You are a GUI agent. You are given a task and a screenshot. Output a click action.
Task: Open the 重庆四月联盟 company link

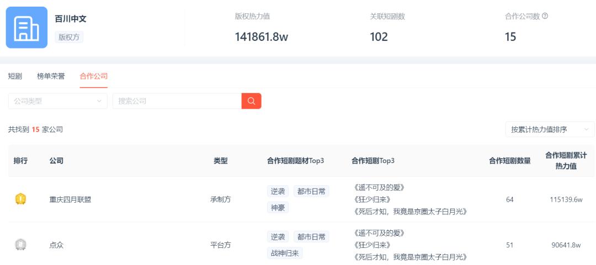[70, 199]
